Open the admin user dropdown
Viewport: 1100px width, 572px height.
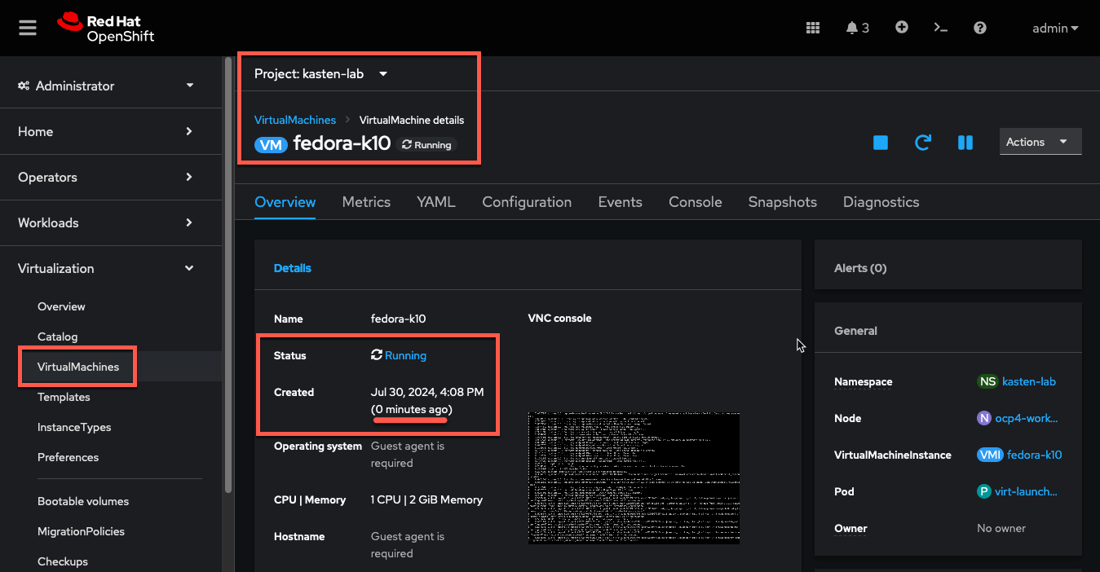pos(1055,28)
